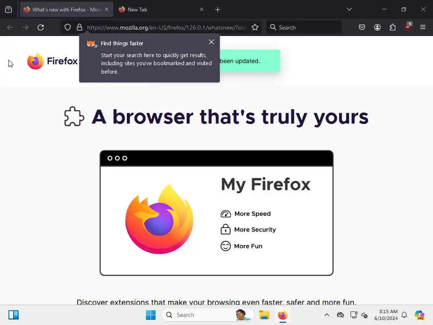Open a new tab with plus
Screen dimensions: 433x325
click(x=217, y=10)
